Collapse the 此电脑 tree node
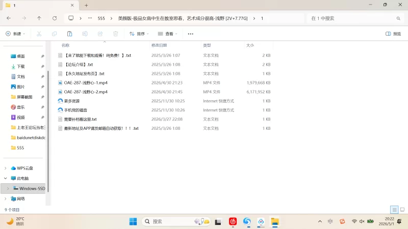Screen dimensions: 408x229 click(x=6, y=179)
